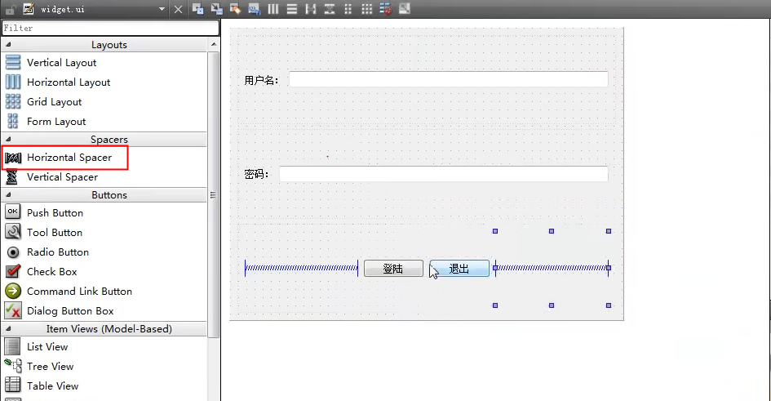The image size is (771, 401).
Task: Collapse the Buttons category
Action: [8, 195]
